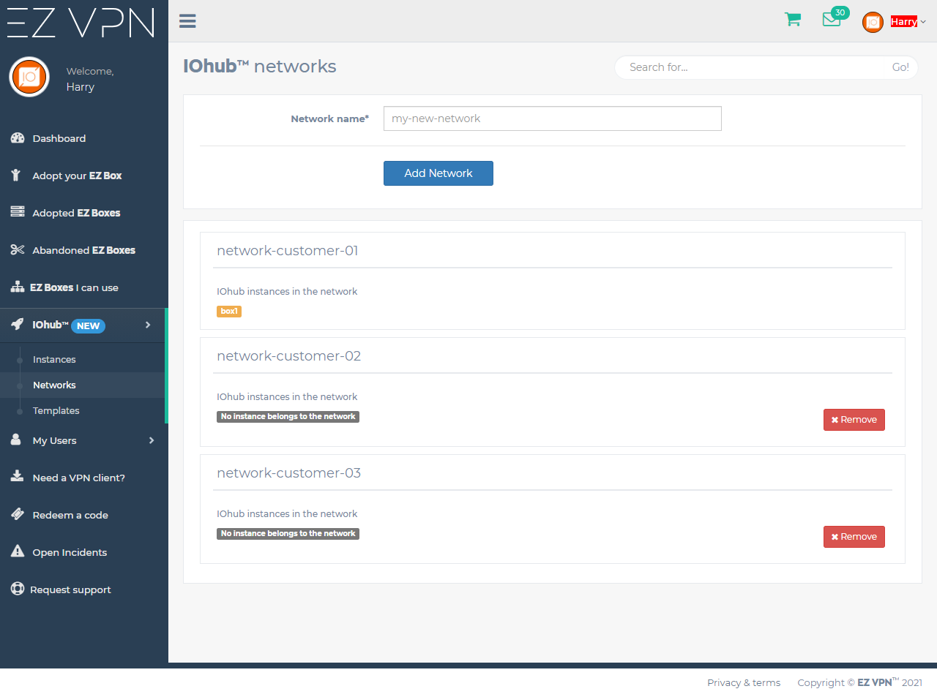Open Need a VPN client? page

click(79, 478)
